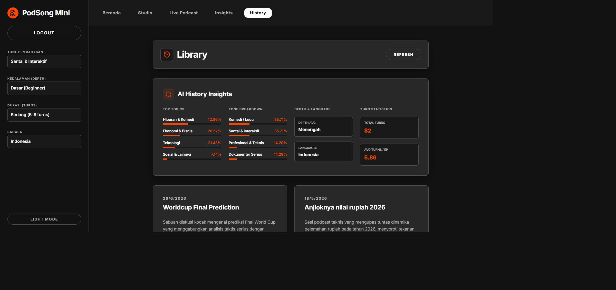Click the 21.43% percentage value
This screenshot has width=616, height=290.
point(215,143)
